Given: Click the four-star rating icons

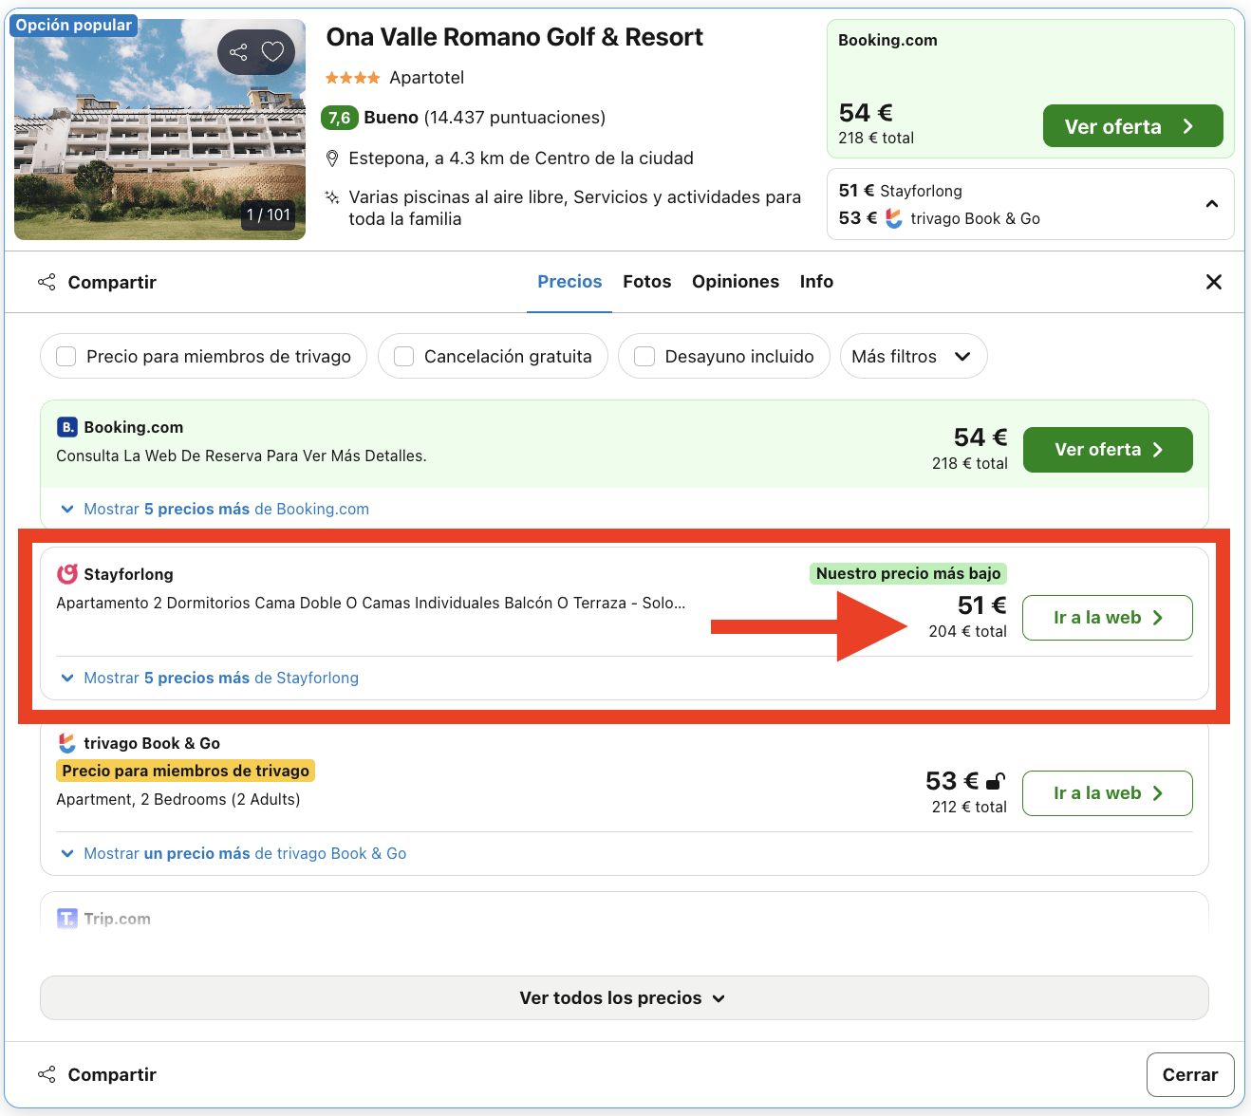Looking at the screenshot, I should click(x=352, y=78).
